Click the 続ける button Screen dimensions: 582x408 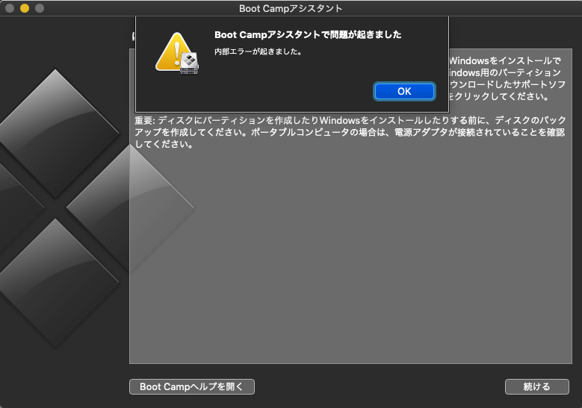[536, 386]
